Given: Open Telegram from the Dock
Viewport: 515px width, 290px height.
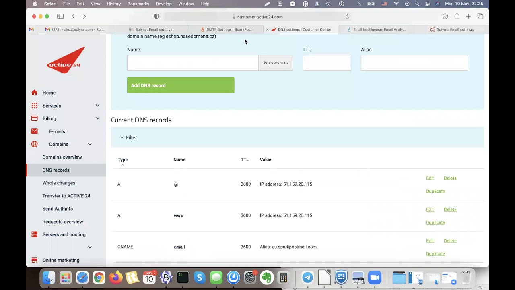Looking at the screenshot, I should tap(307, 278).
